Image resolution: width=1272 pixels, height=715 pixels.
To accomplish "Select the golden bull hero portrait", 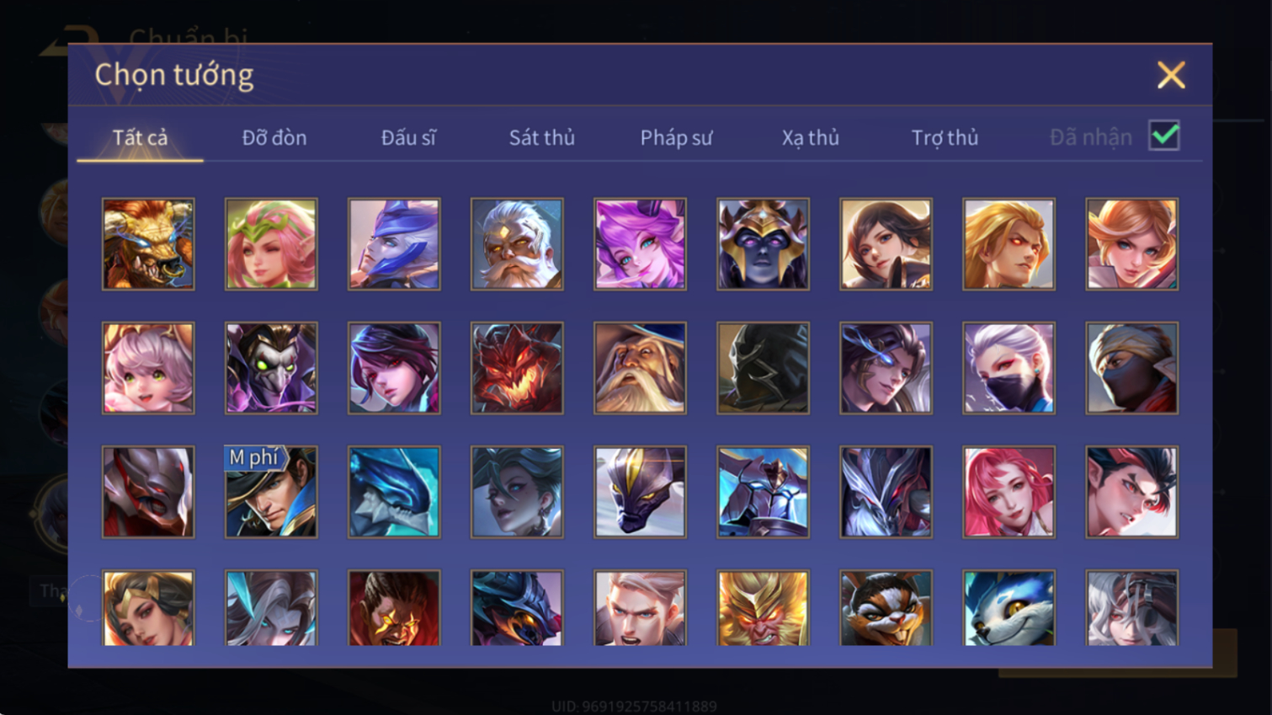I will [148, 244].
